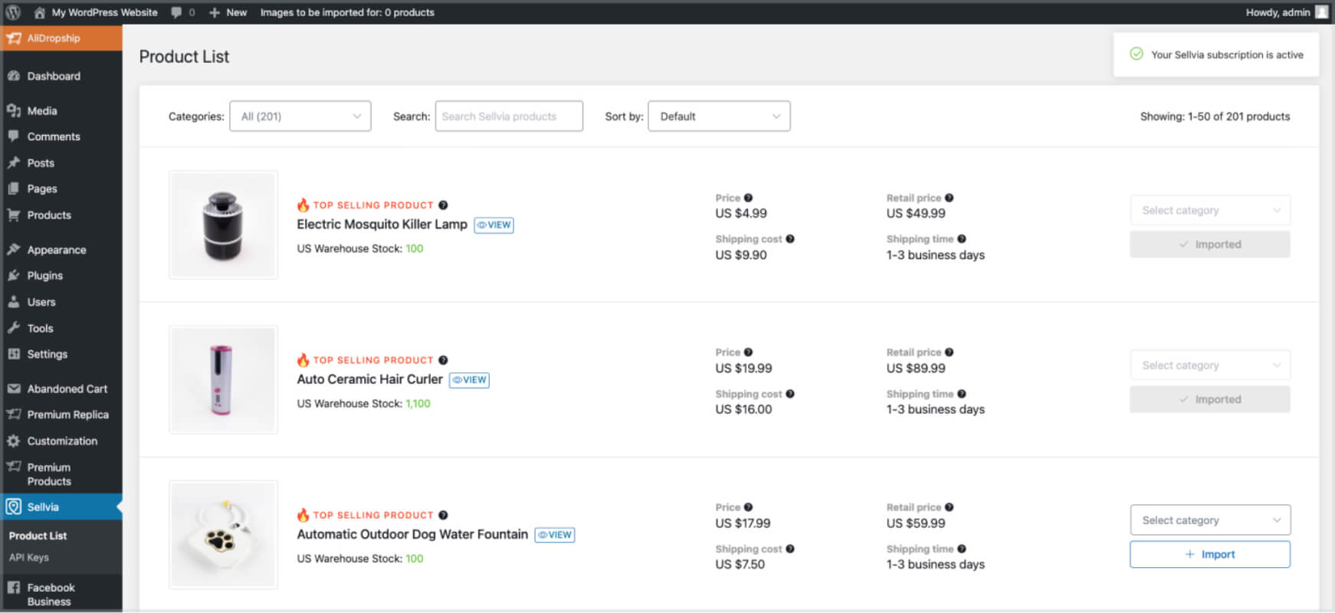Screen dimensions: 1335x613
Task: Click the Showing: 1-50 of 201 products text
Action: (x=1215, y=116)
